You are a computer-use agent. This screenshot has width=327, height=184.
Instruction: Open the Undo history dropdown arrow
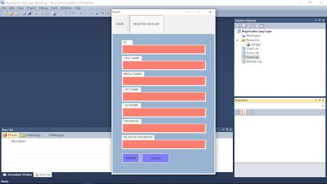pyautogui.click(x=77, y=14)
